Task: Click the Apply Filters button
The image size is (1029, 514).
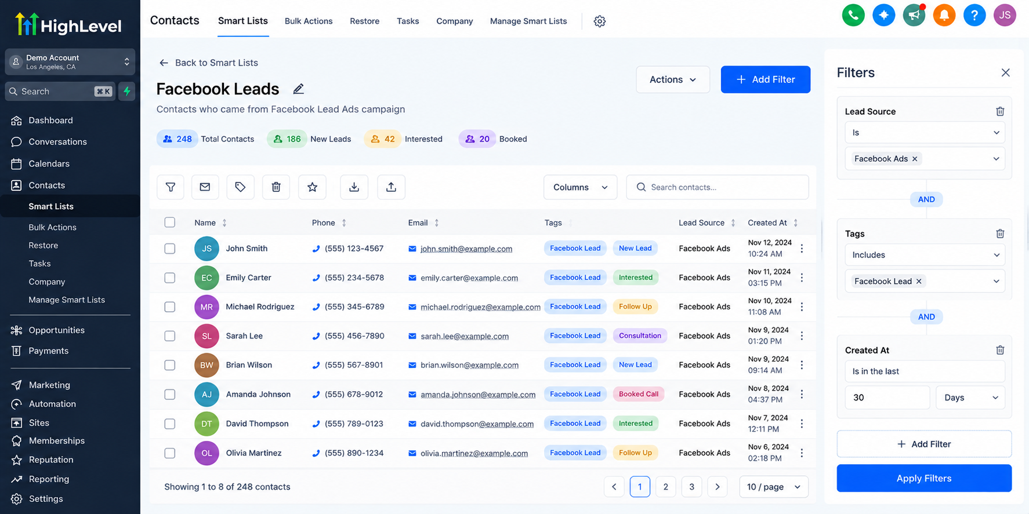Action: coord(924,478)
